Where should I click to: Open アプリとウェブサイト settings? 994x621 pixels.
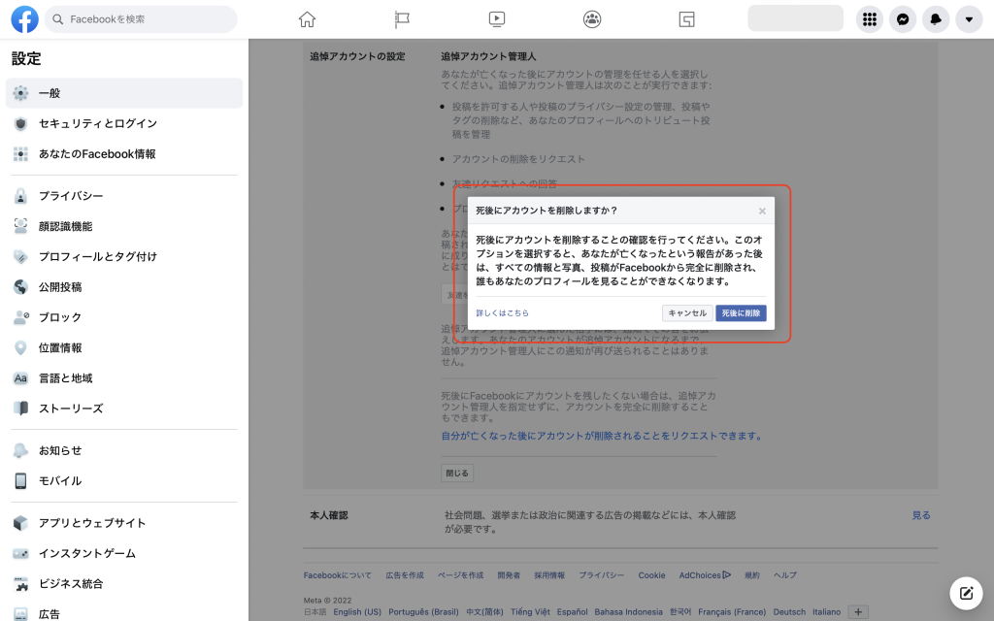click(124, 523)
